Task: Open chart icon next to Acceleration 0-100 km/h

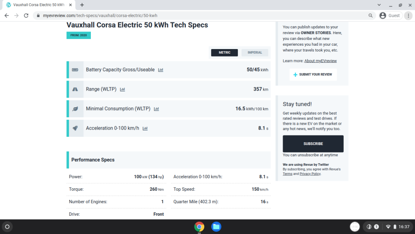Action: coord(145,128)
